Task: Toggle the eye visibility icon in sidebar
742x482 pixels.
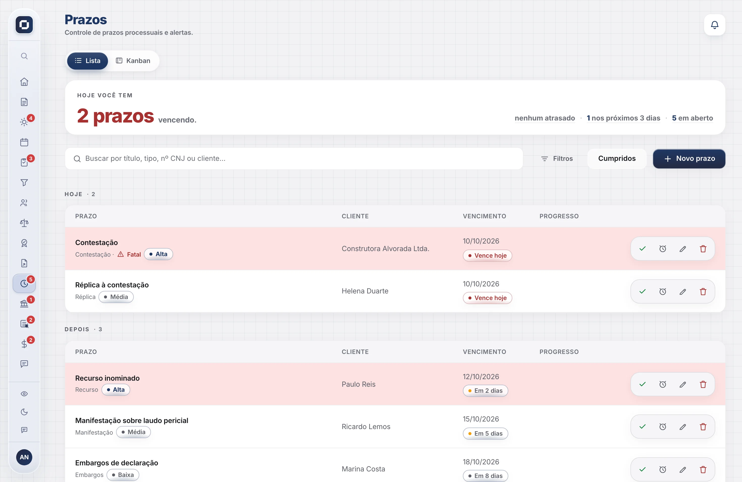Action: pos(24,394)
